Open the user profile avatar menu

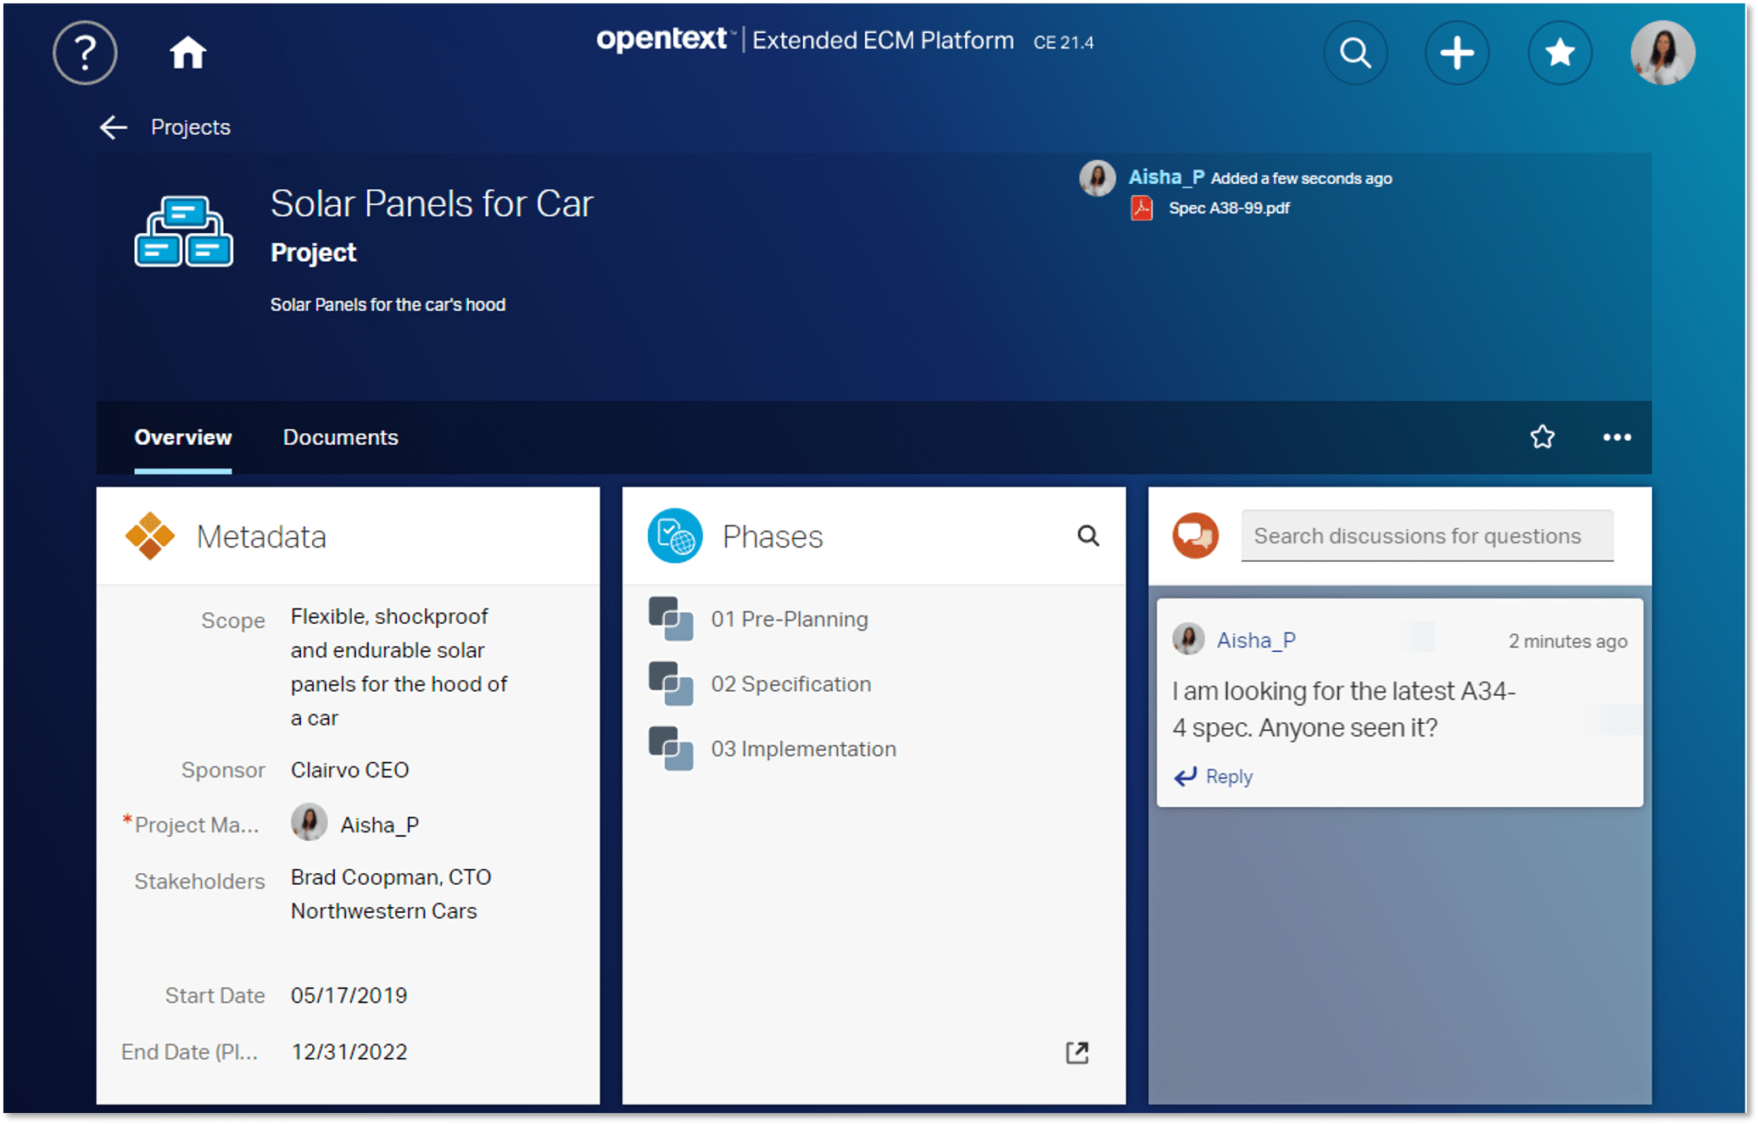(1661, 53)
